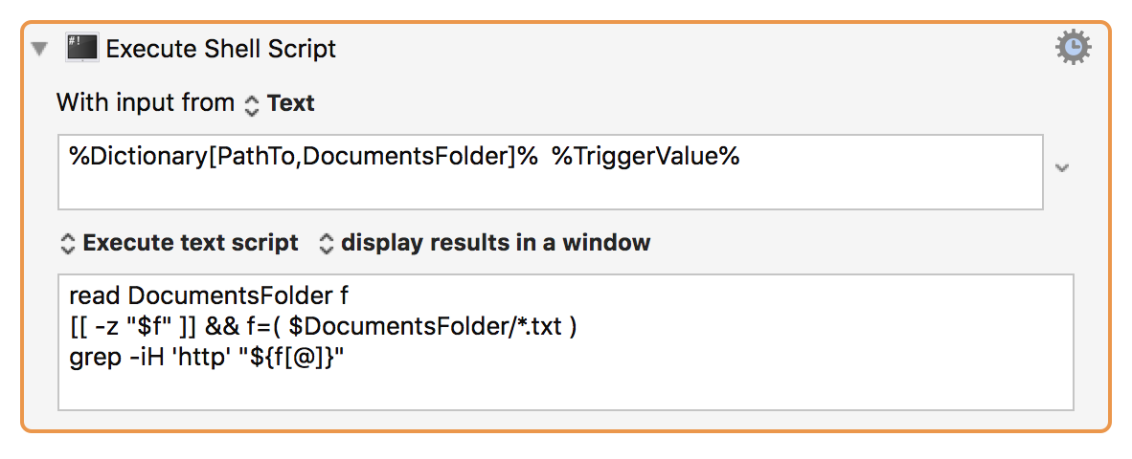The height and width of the screenshot is (459, 1132).
Task: Click the arrows beside Execute text script
Action: (x=67, y=243)
